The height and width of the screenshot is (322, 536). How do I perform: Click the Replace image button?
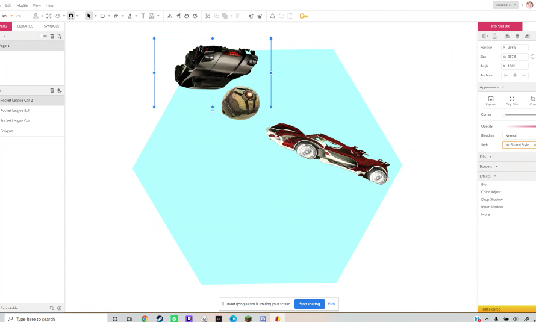pyautogui.click(x=491, y=101)
